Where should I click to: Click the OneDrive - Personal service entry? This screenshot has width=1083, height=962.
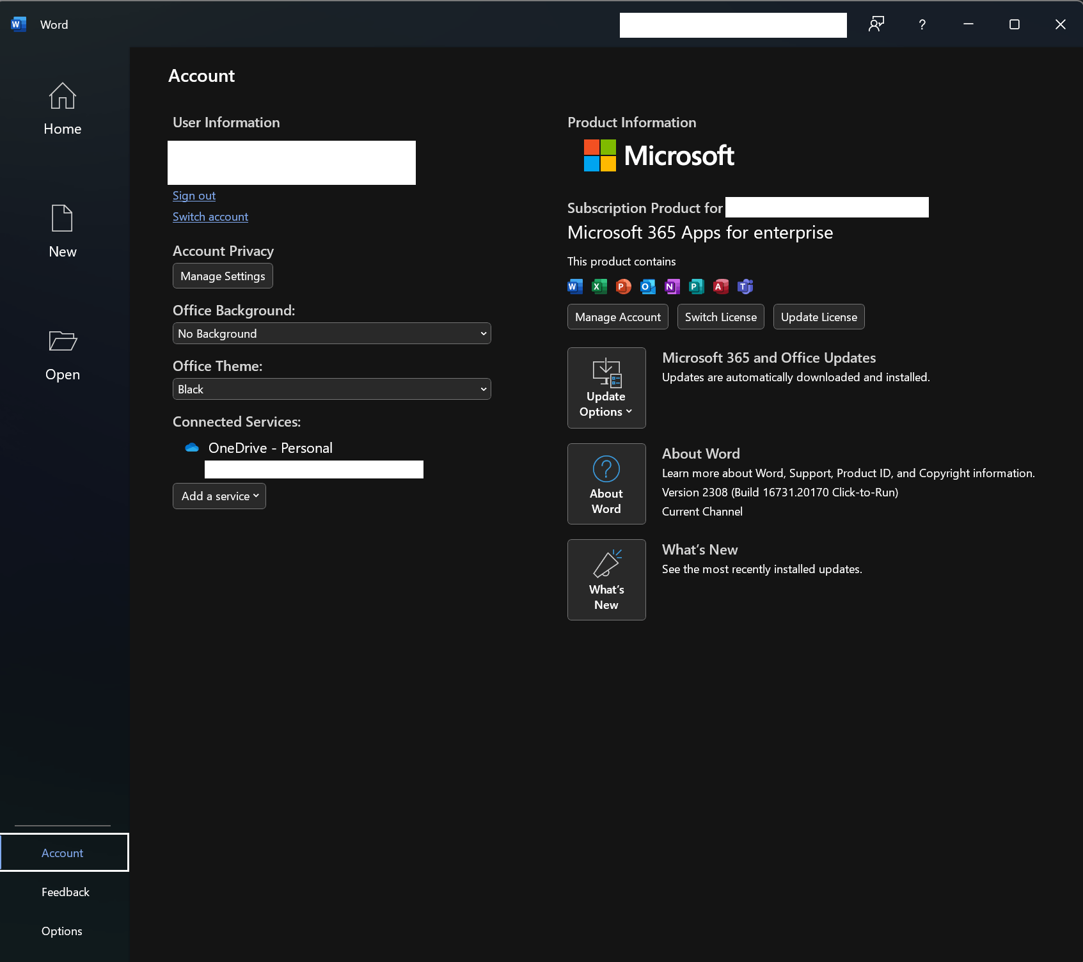pos(271,448)
